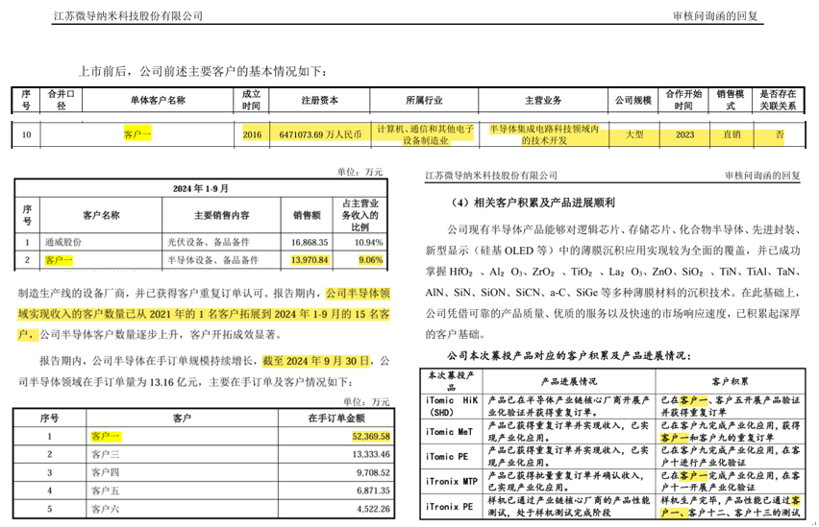
Task: Click the 注册资本 column header
Action: (320, 100)
